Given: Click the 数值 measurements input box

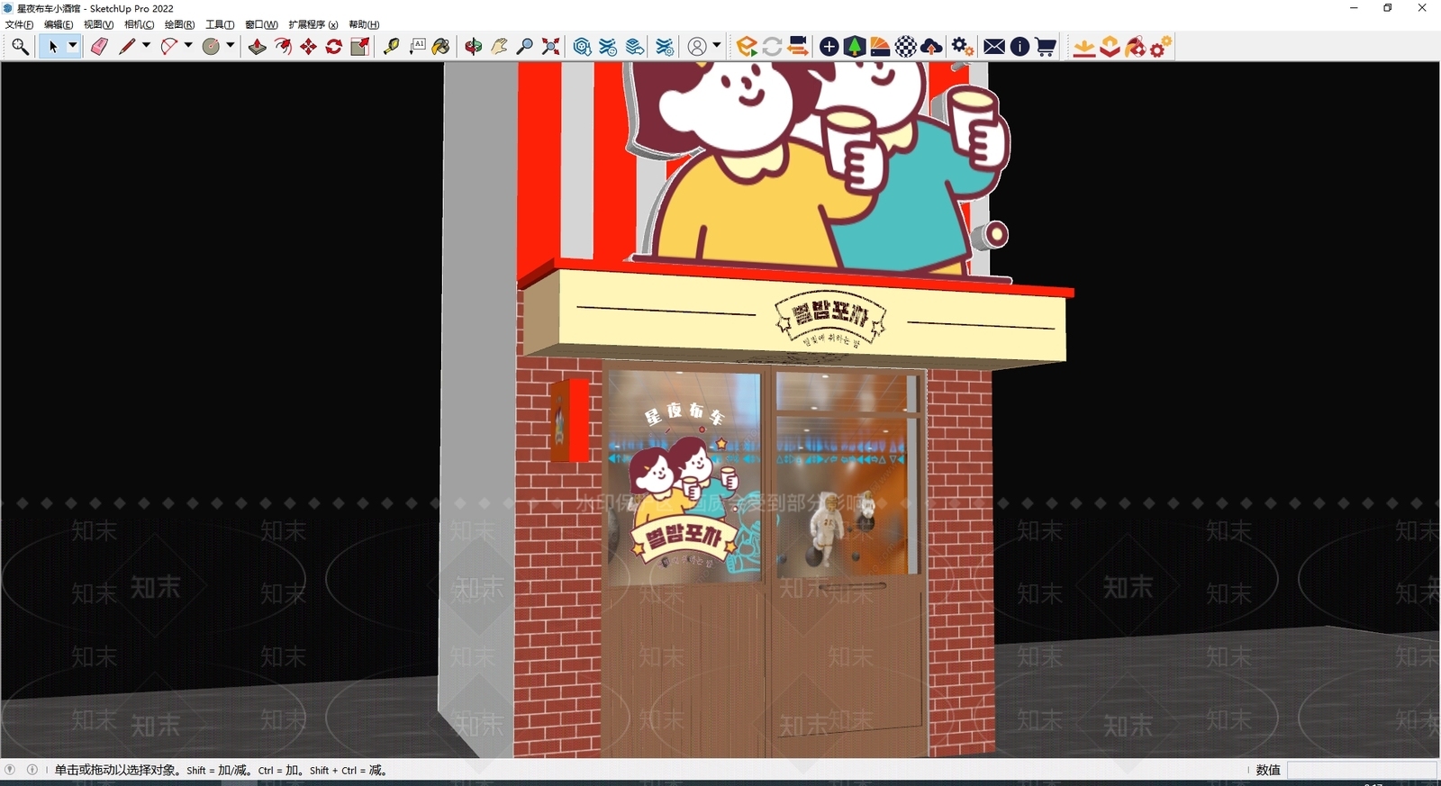Looking at the screenshot, I should coord(1362,770).
